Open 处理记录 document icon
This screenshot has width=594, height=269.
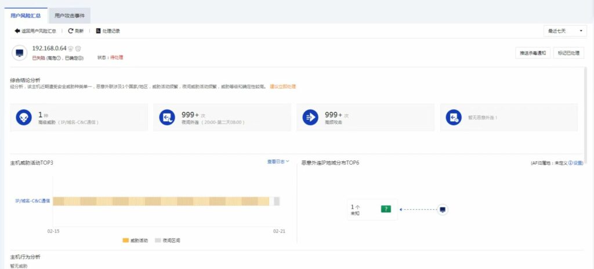coord(98,31)
